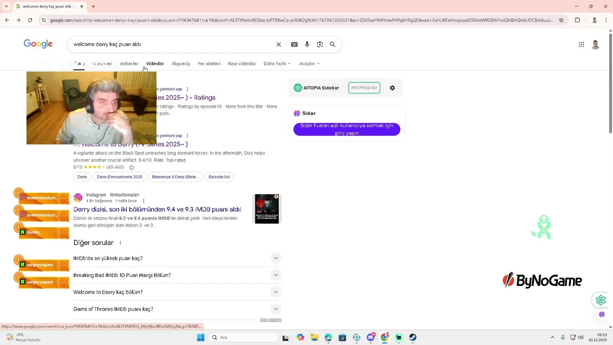Image resolution: width=613 pixels, height=345 pixels.
Task: Go to the Google logo homepage
Action: click(x=38, y=44)
